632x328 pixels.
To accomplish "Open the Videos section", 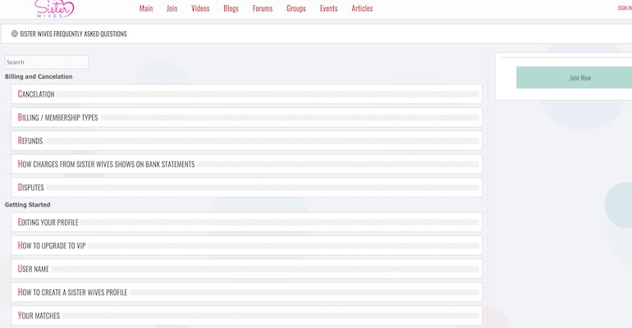I will [199, 9].
